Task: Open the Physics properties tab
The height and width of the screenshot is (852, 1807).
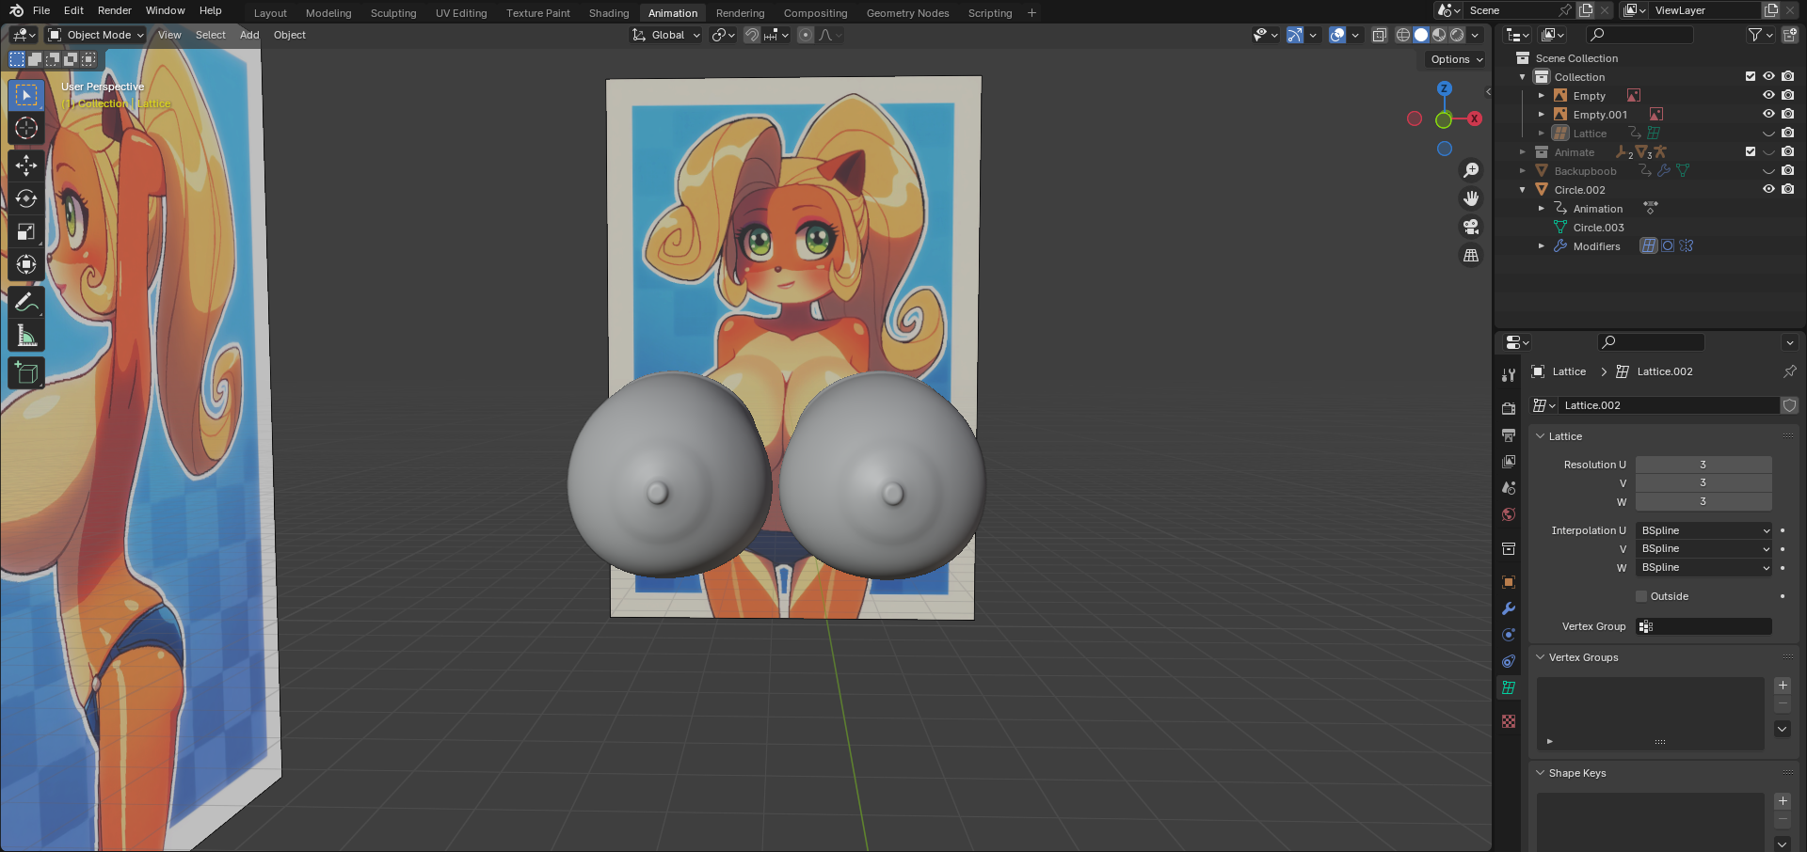Action: pyautogui.click(x=1509, y=635)
